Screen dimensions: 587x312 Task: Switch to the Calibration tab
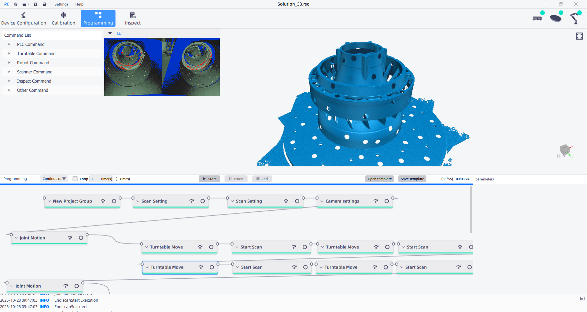(x=63, y=19)
